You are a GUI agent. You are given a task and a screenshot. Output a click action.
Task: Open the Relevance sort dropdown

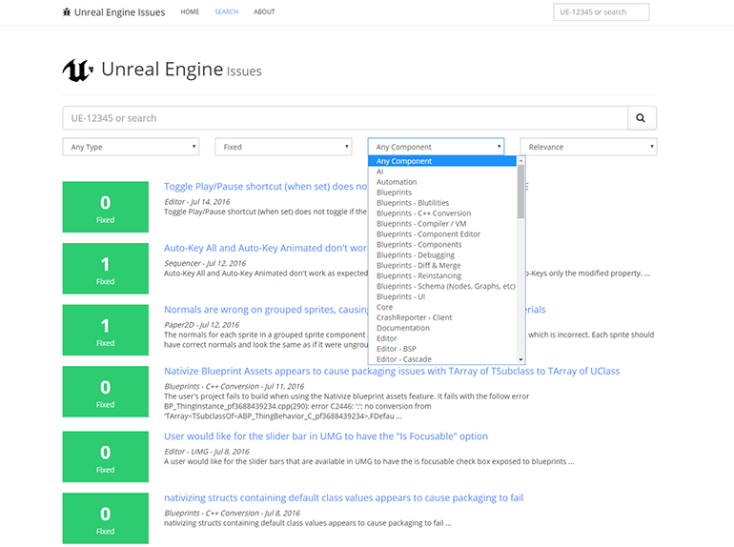tap(588, 147)
